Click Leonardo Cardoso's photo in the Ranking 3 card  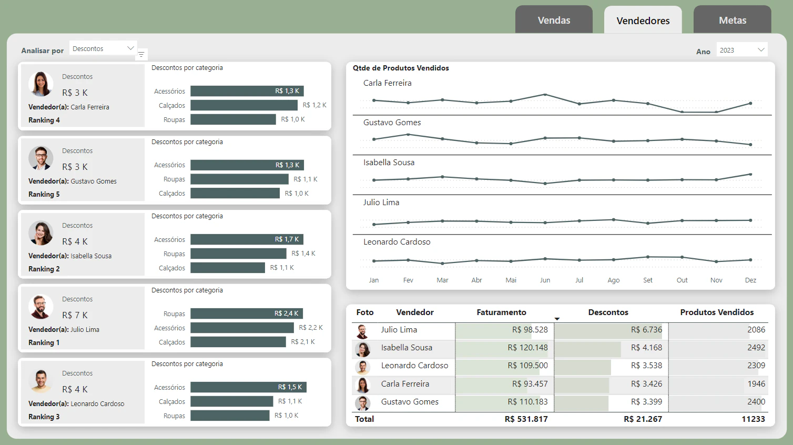(40, 381)
